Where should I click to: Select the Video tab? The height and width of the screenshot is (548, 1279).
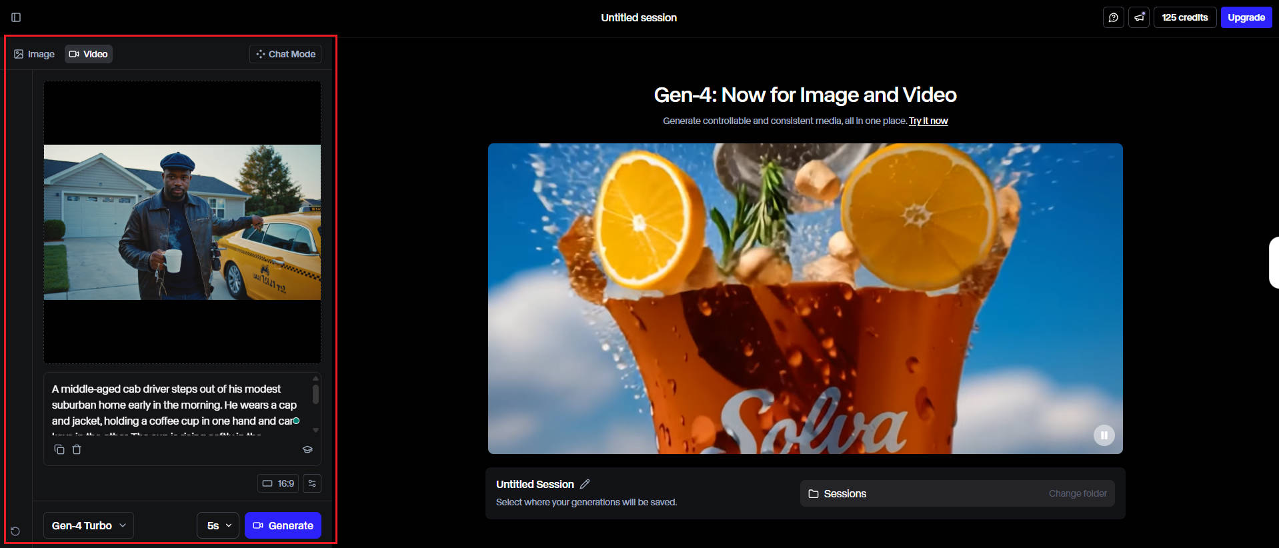coord(89,54)
